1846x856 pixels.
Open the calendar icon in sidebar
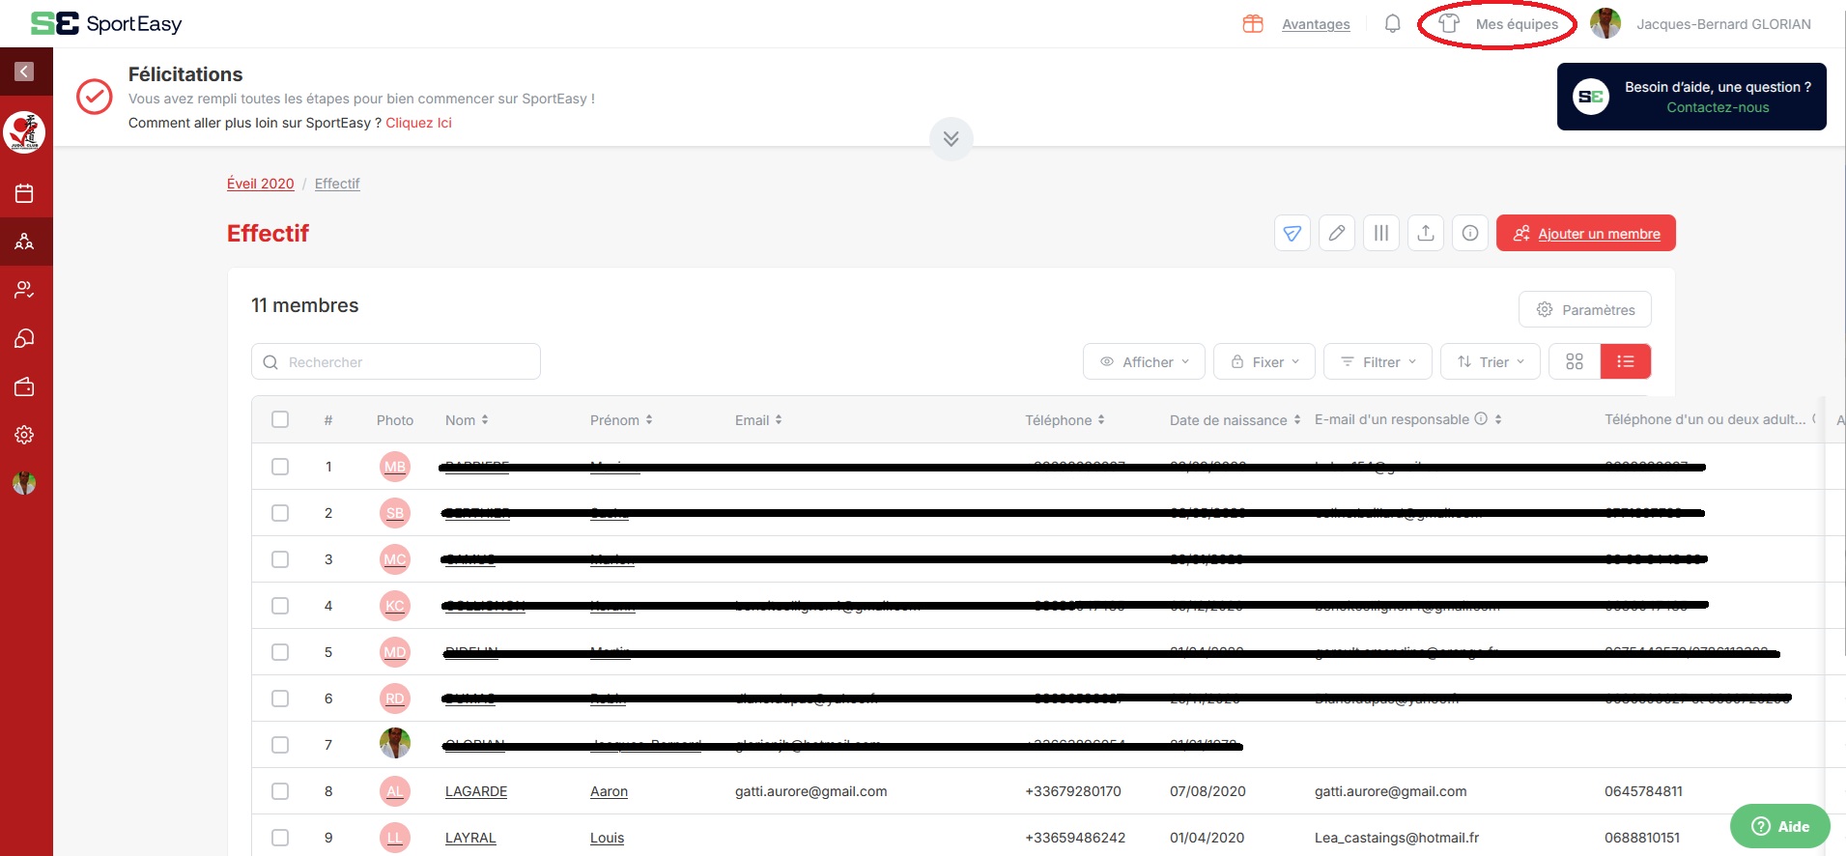pyautogui.click(x=24, y=193)
